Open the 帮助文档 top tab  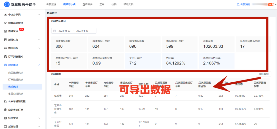pos(128,4)
